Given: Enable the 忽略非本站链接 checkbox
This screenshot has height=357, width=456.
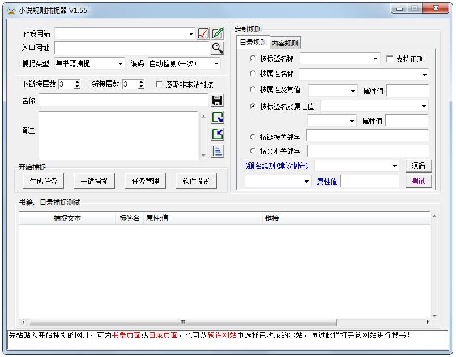Looking at the screenshot, I should coord(159,84).
